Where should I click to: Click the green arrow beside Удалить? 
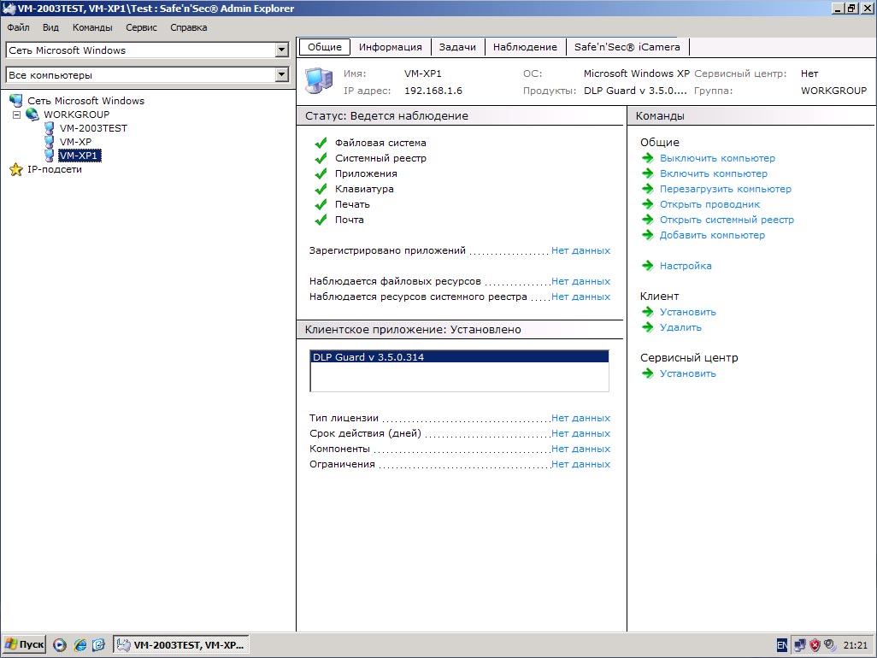click(648, 327)
